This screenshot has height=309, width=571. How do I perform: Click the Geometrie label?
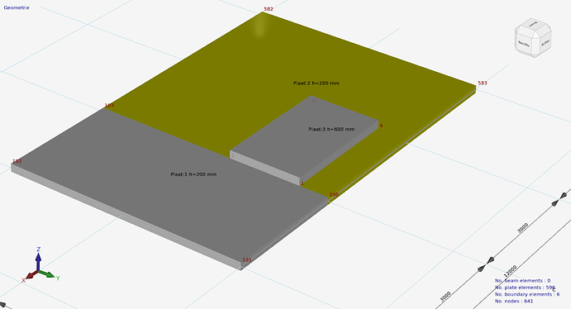point(17,7)
